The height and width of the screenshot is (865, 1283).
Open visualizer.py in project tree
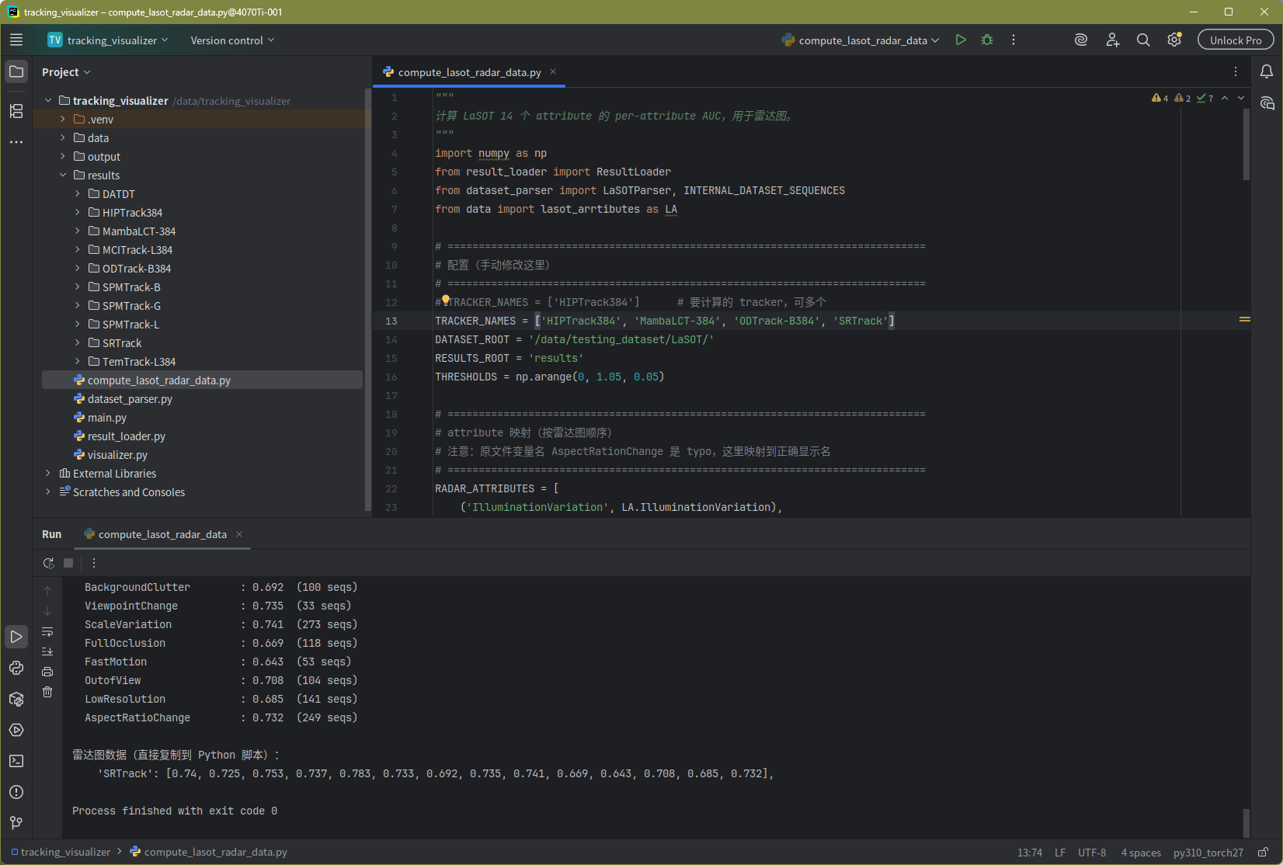coord(117,455)
